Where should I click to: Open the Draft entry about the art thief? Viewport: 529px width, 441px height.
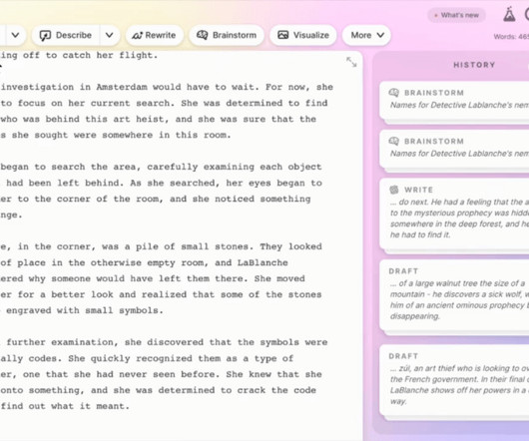tap(454, 379)
